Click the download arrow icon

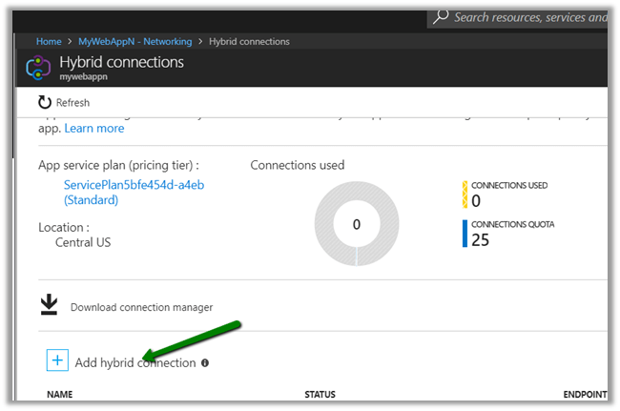pos(49,305)
